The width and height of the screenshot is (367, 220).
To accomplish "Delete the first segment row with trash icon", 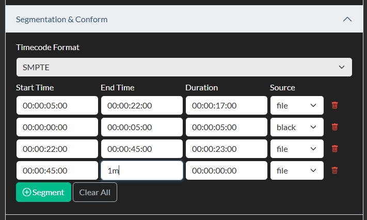I will [334, 105].
